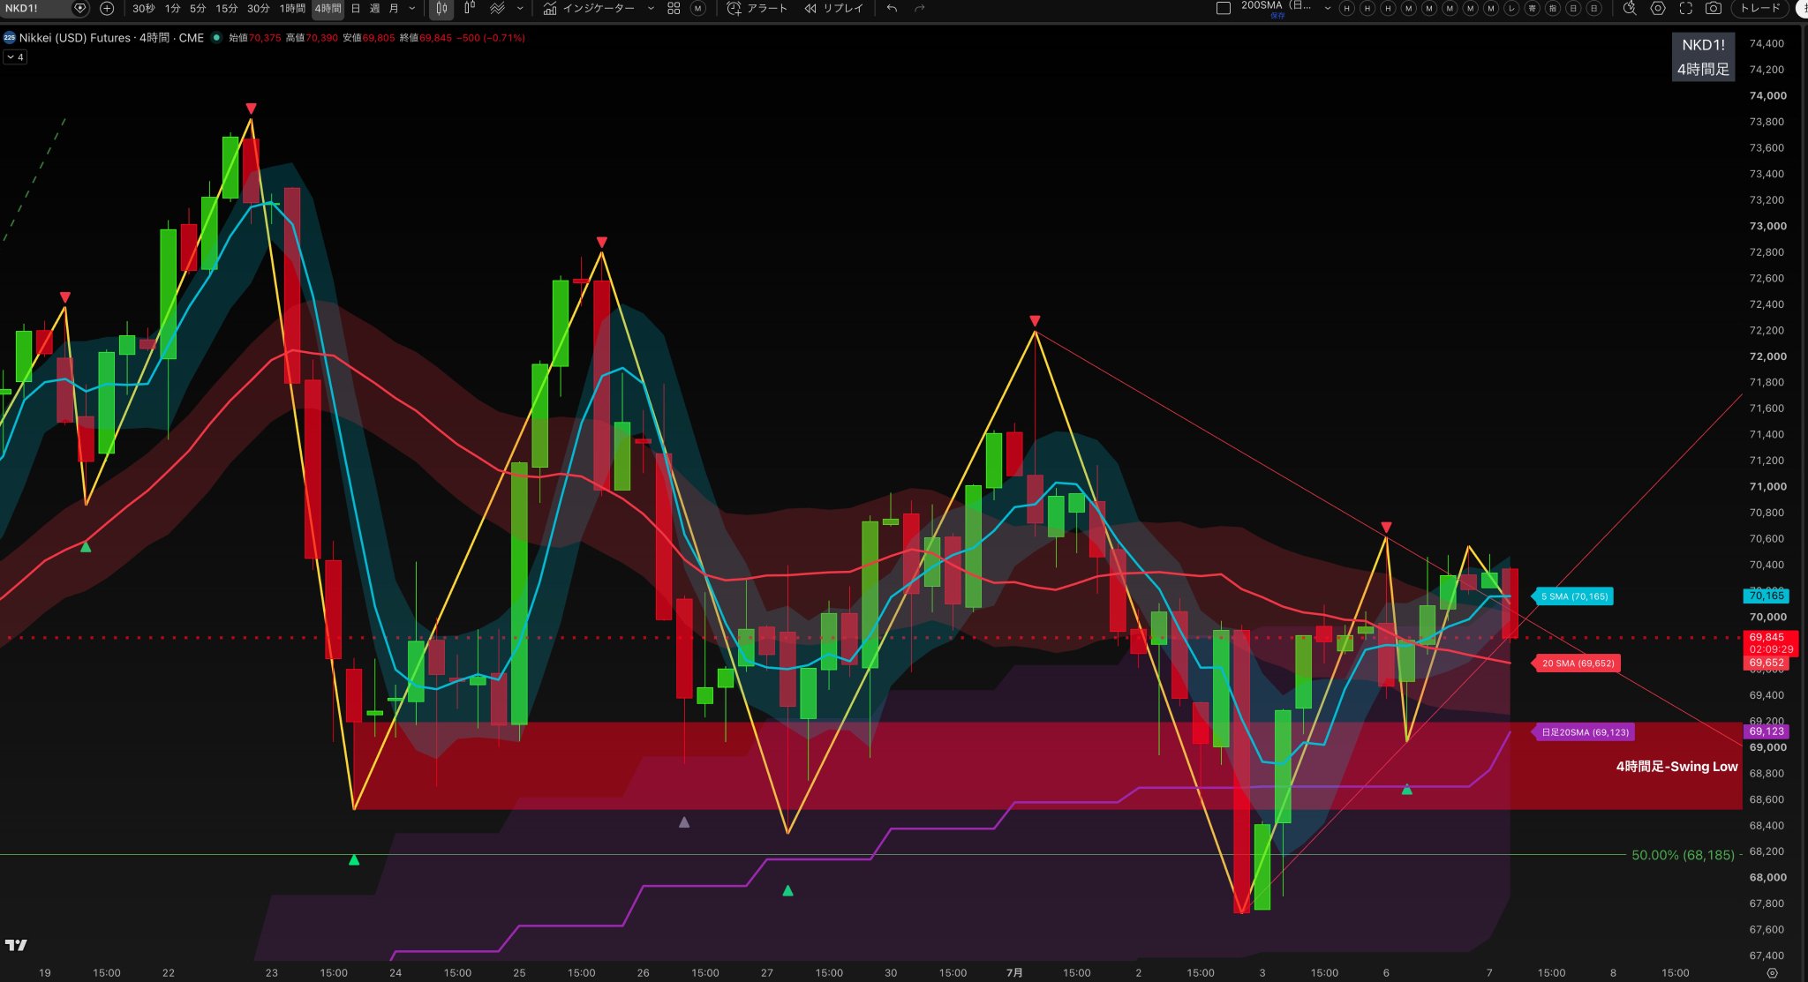Redo the last chart action
The height and width of the screenshot is (982, 1808).
click(920, 8)
